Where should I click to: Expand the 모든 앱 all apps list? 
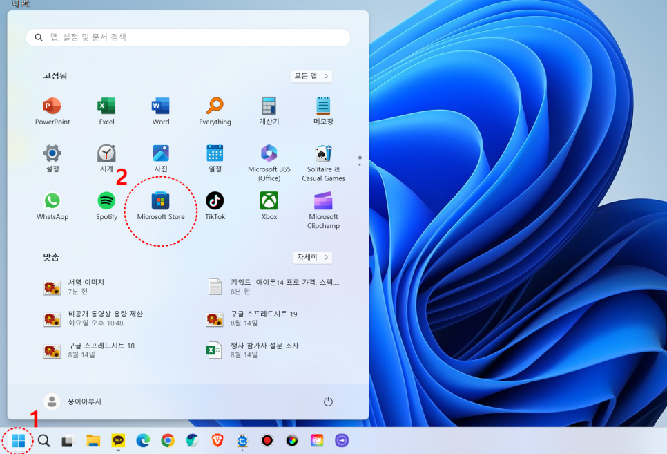[311, 76]
